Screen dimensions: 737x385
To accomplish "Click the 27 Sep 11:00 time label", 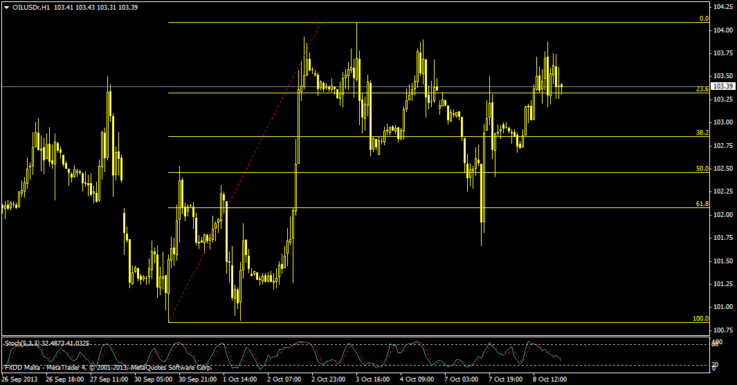I will [109, 379].
